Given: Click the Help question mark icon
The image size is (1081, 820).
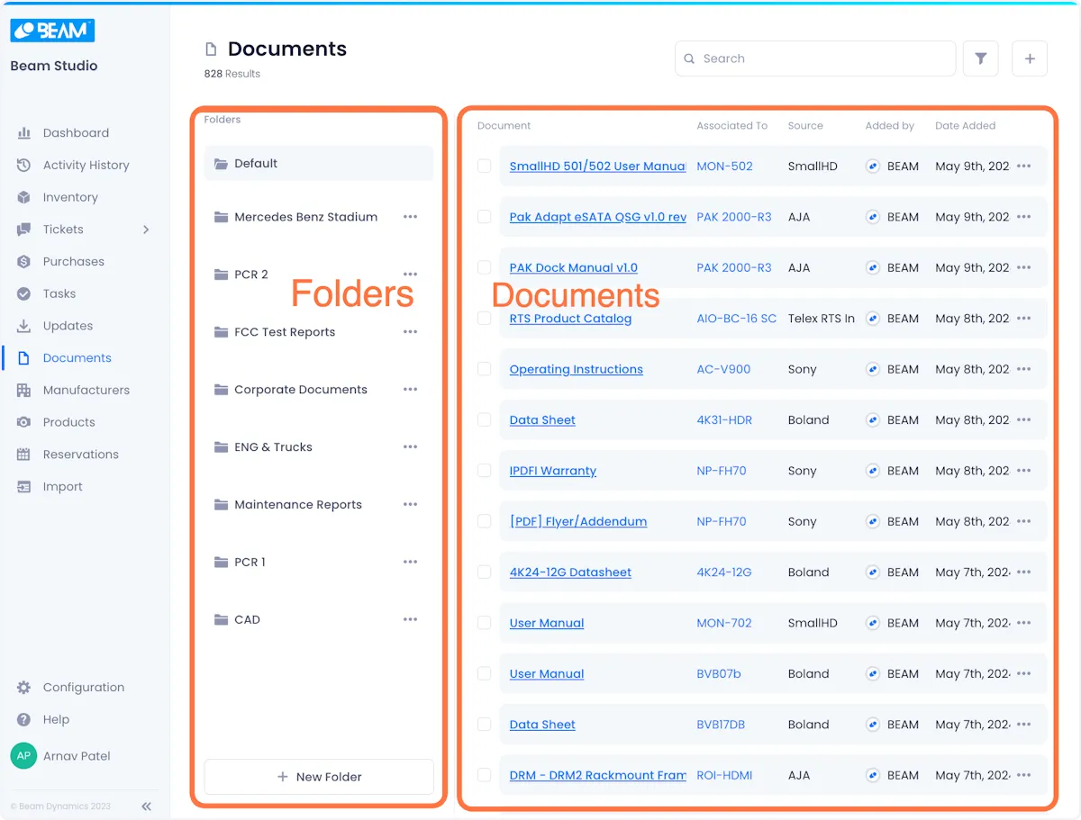Looking at the screenshot, I should (x=24, y=720).
